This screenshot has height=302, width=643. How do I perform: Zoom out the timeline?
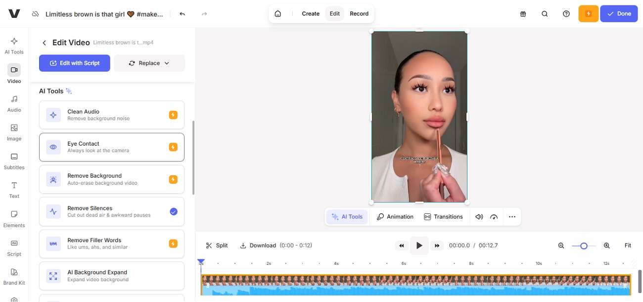pos(561,246)
